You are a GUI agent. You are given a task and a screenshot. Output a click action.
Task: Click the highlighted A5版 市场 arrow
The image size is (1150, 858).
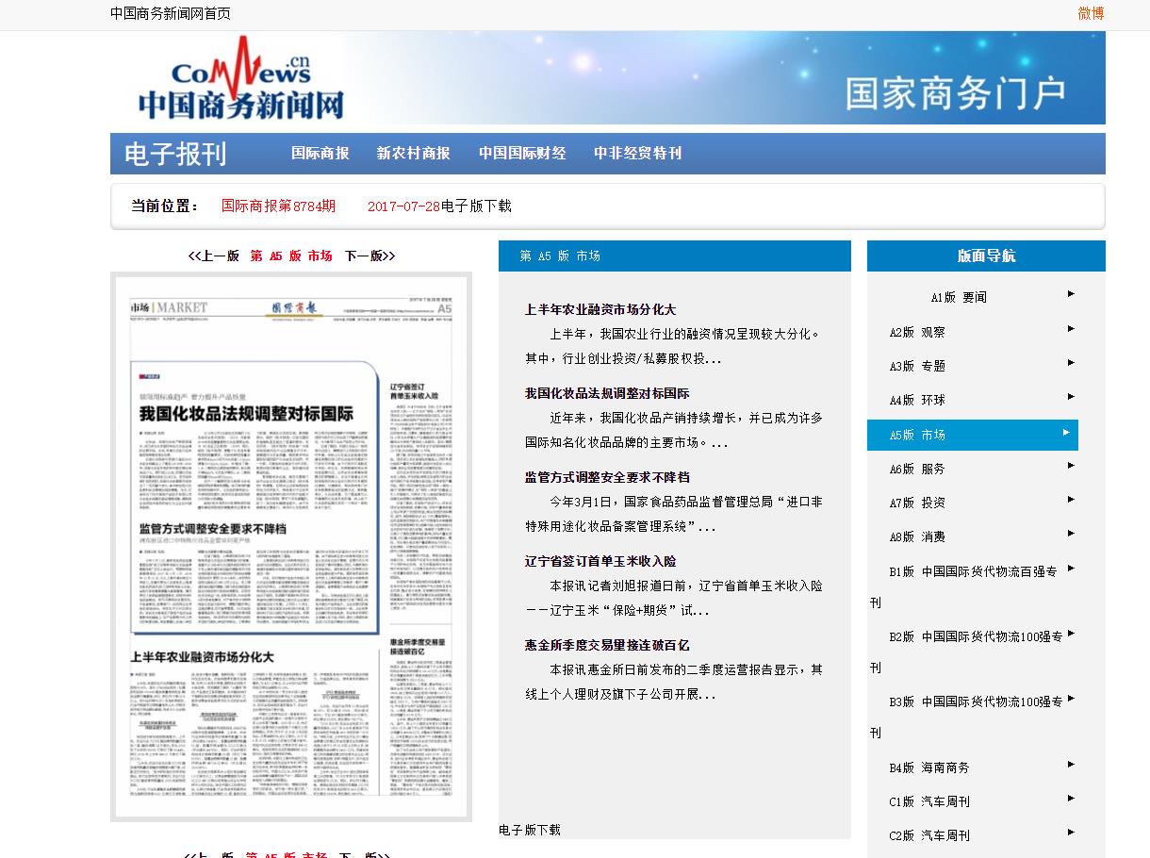coord(1070,435)
